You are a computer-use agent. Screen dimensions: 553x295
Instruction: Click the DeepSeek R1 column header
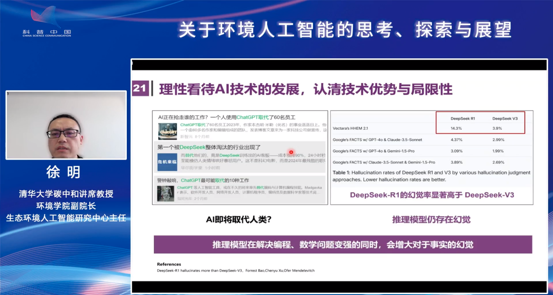[x=463, y=118]
